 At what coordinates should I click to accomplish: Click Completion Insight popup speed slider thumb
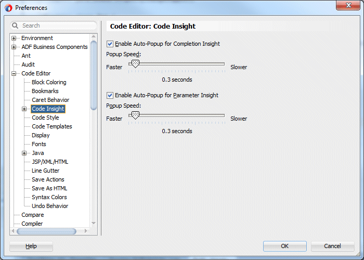tap(135, 63)
